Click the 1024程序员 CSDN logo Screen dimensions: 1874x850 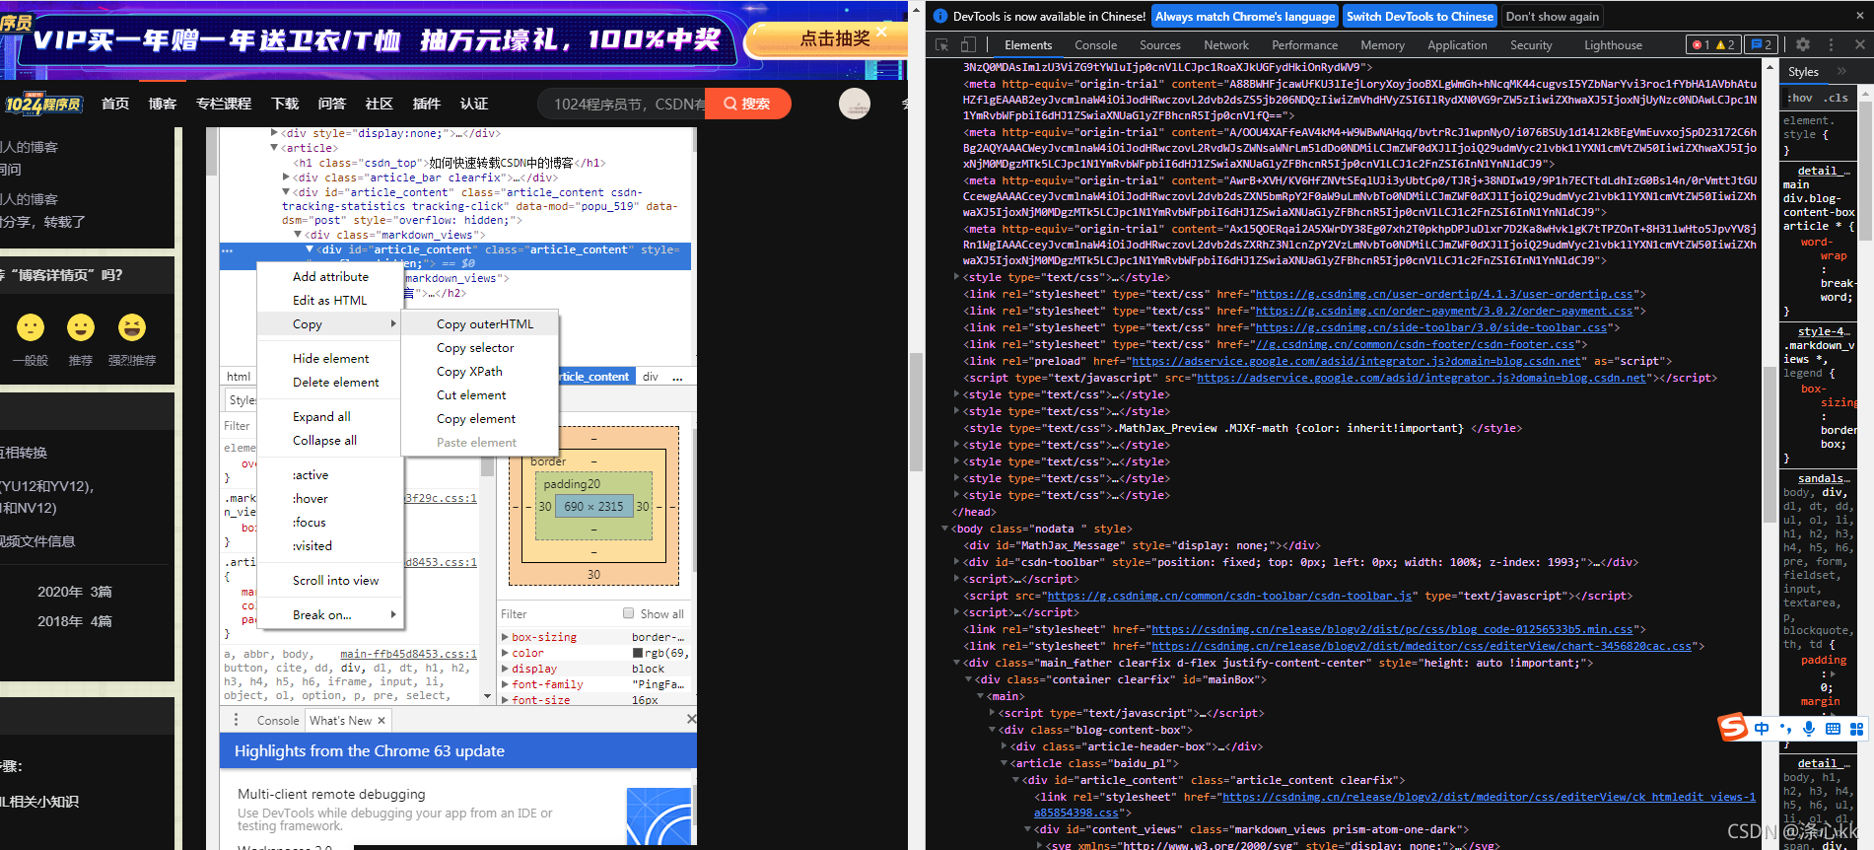(42, 104)
